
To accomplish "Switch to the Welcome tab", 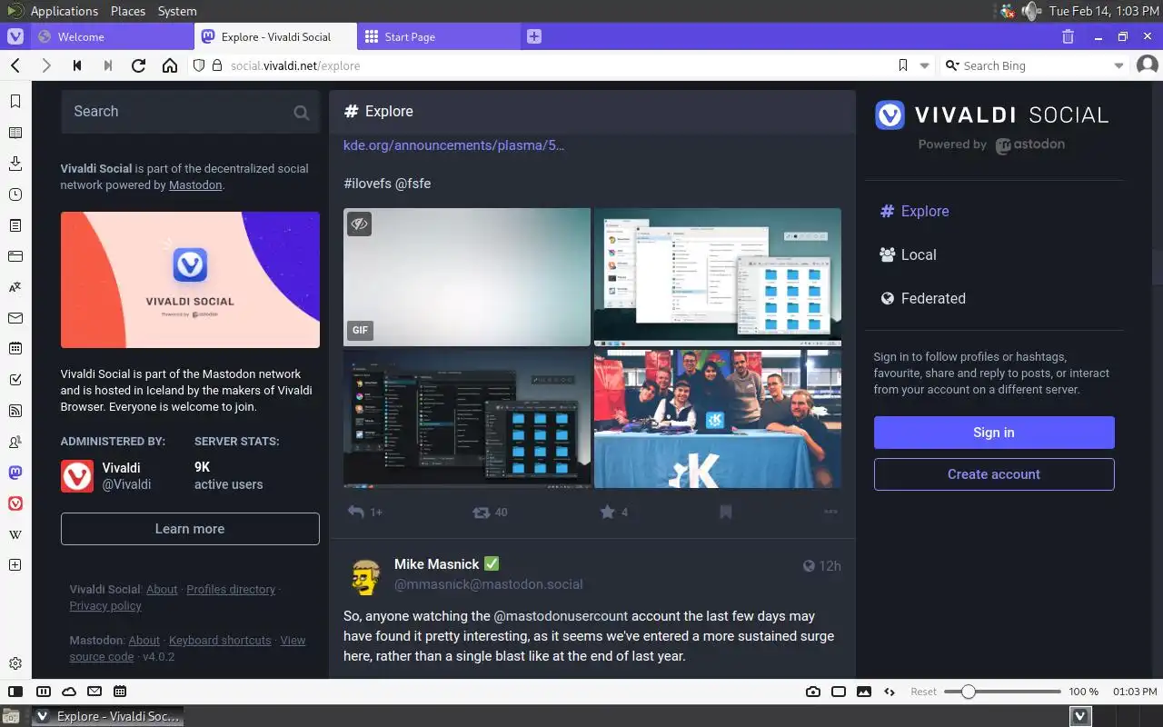I will click(x=113, y=36).
